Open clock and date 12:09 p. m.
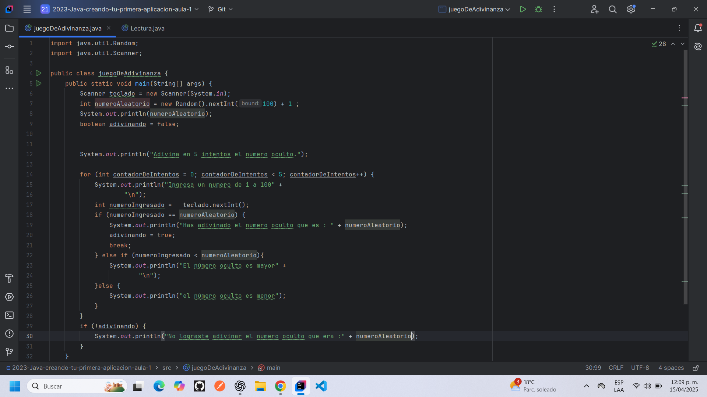The width and height of the screenshot is (707, 397). pyautogui.click(x=684, y=386)
